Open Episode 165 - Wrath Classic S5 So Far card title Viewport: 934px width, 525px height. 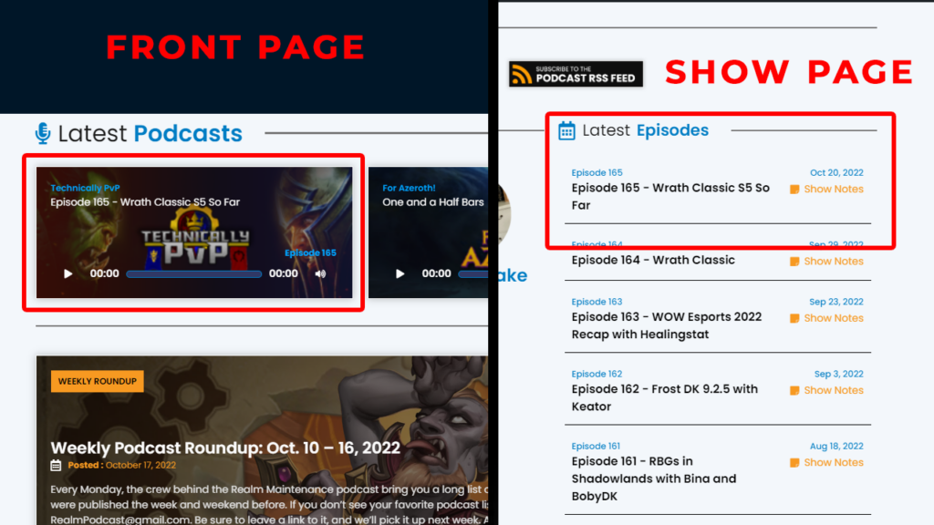[145, 202]
